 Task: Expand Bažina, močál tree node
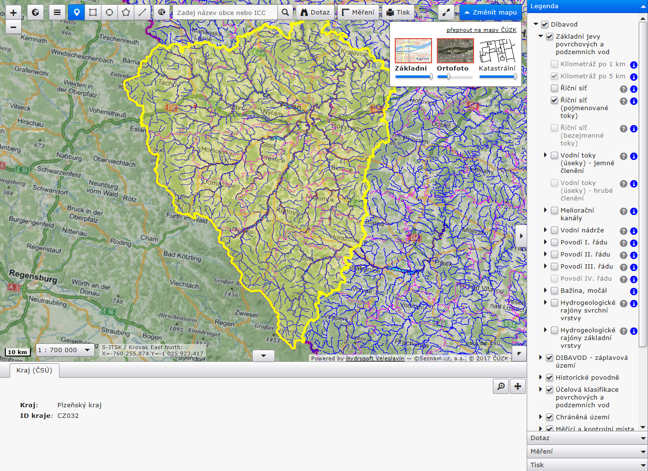click(546, 290)
